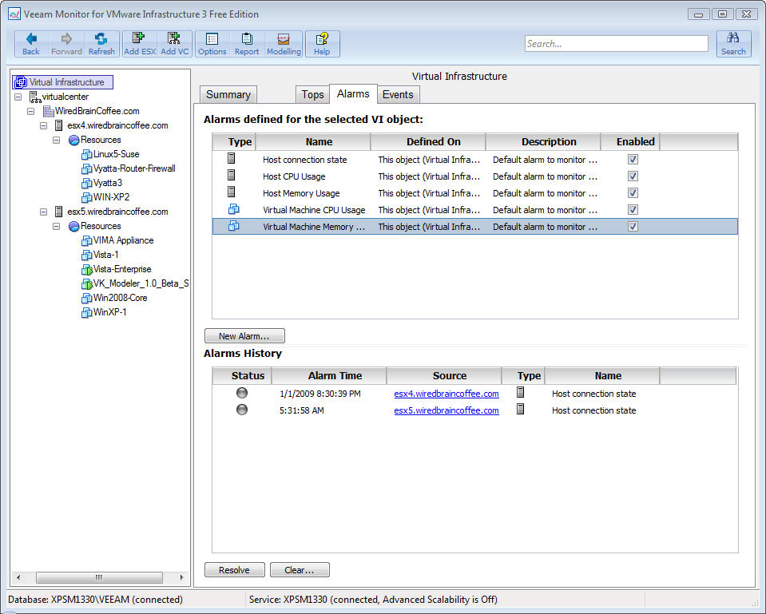
Task: Open the Options toolbar icon
Action: 212,44
